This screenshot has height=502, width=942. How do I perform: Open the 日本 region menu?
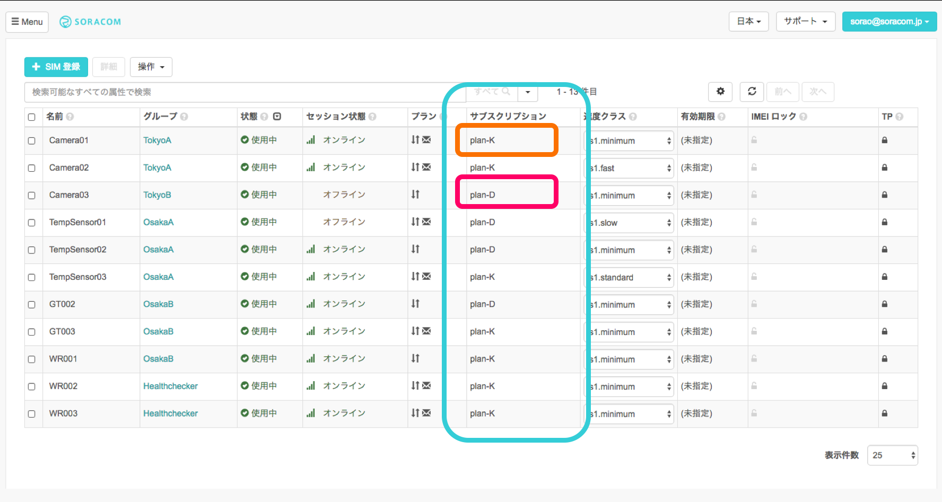[x=749, y=22]
